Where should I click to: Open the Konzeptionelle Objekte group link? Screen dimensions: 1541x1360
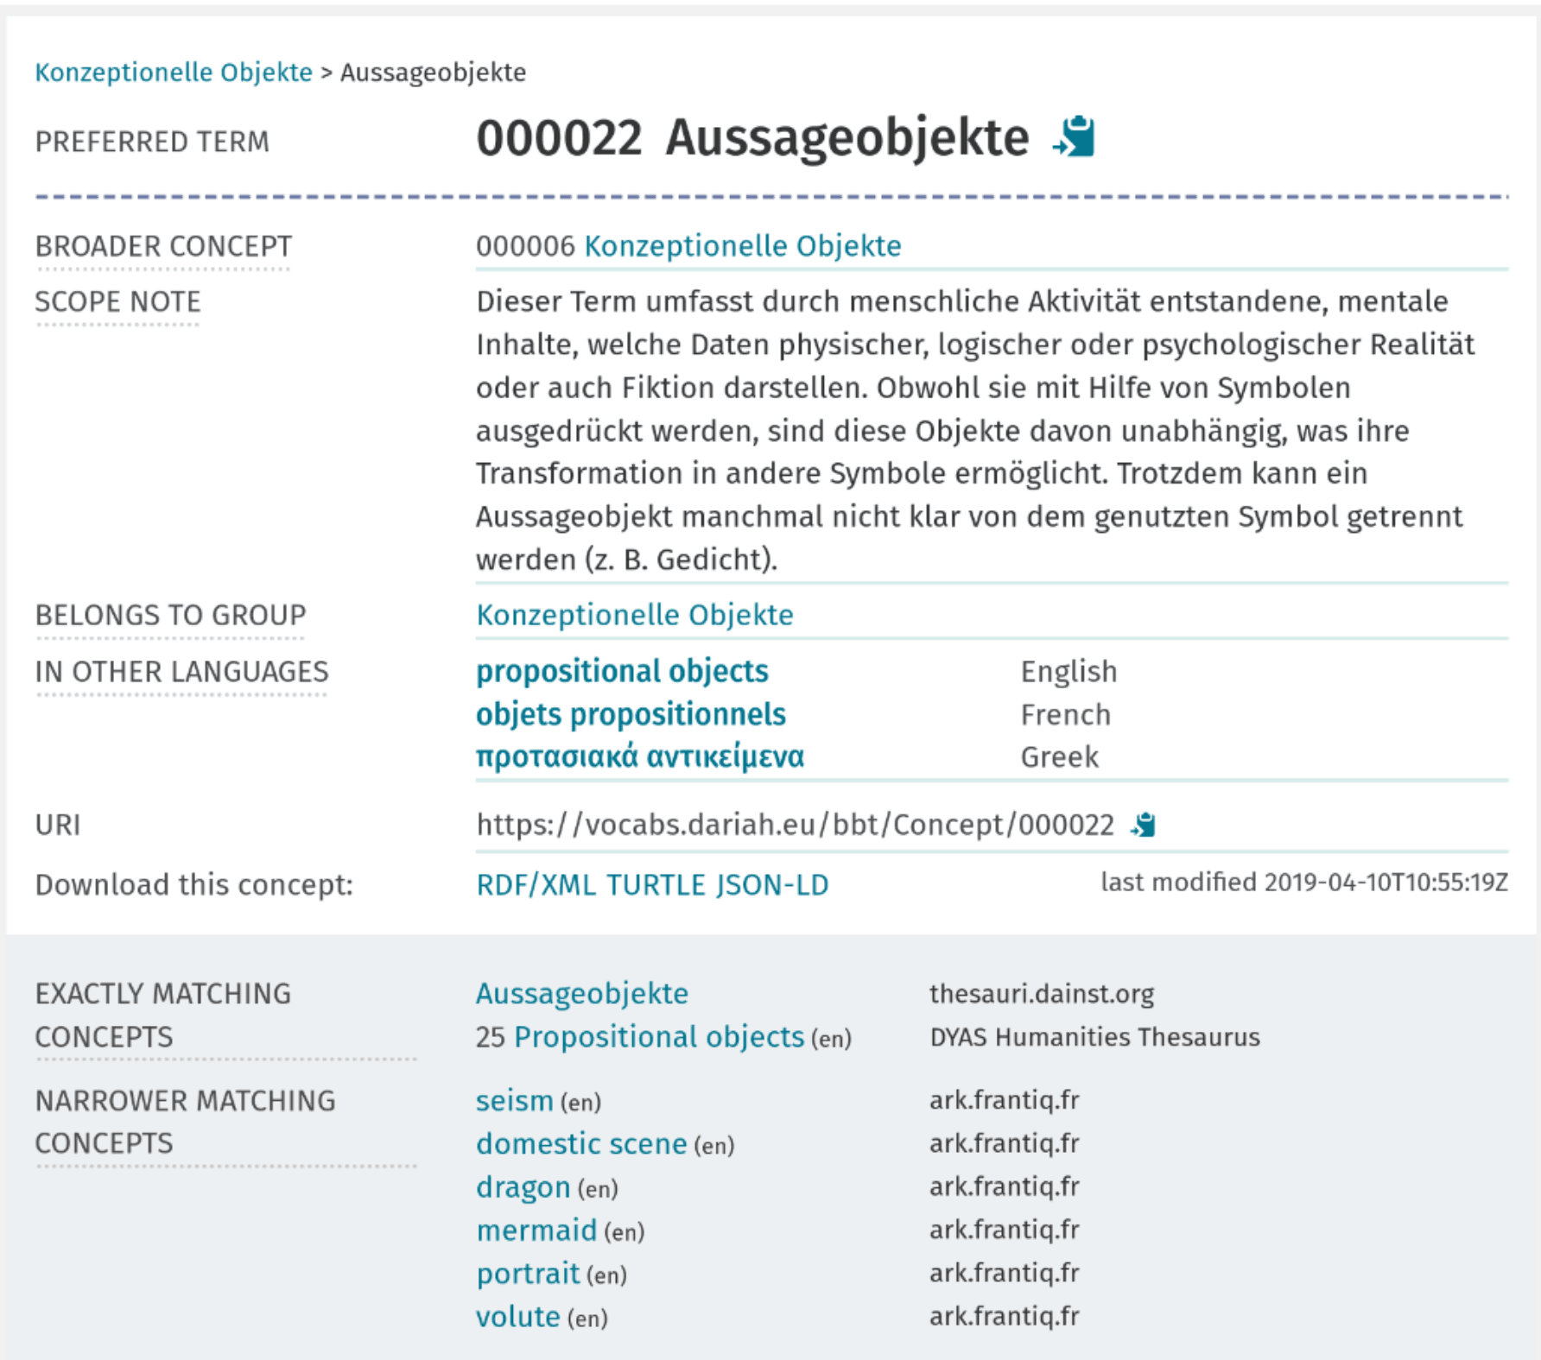coord(634,615)
